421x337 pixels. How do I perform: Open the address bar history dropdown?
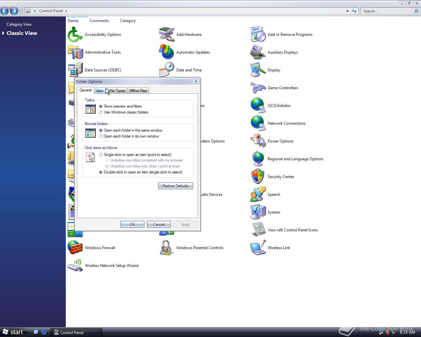(x=347, y=11)
